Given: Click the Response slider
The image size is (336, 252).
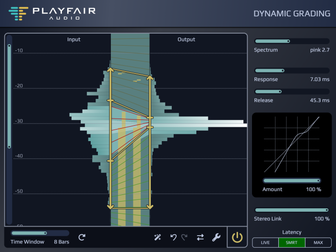Looking at the screenshot, I should click(x=291, y=71).
